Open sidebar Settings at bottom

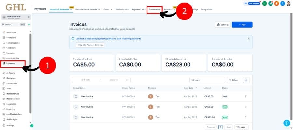10,126
